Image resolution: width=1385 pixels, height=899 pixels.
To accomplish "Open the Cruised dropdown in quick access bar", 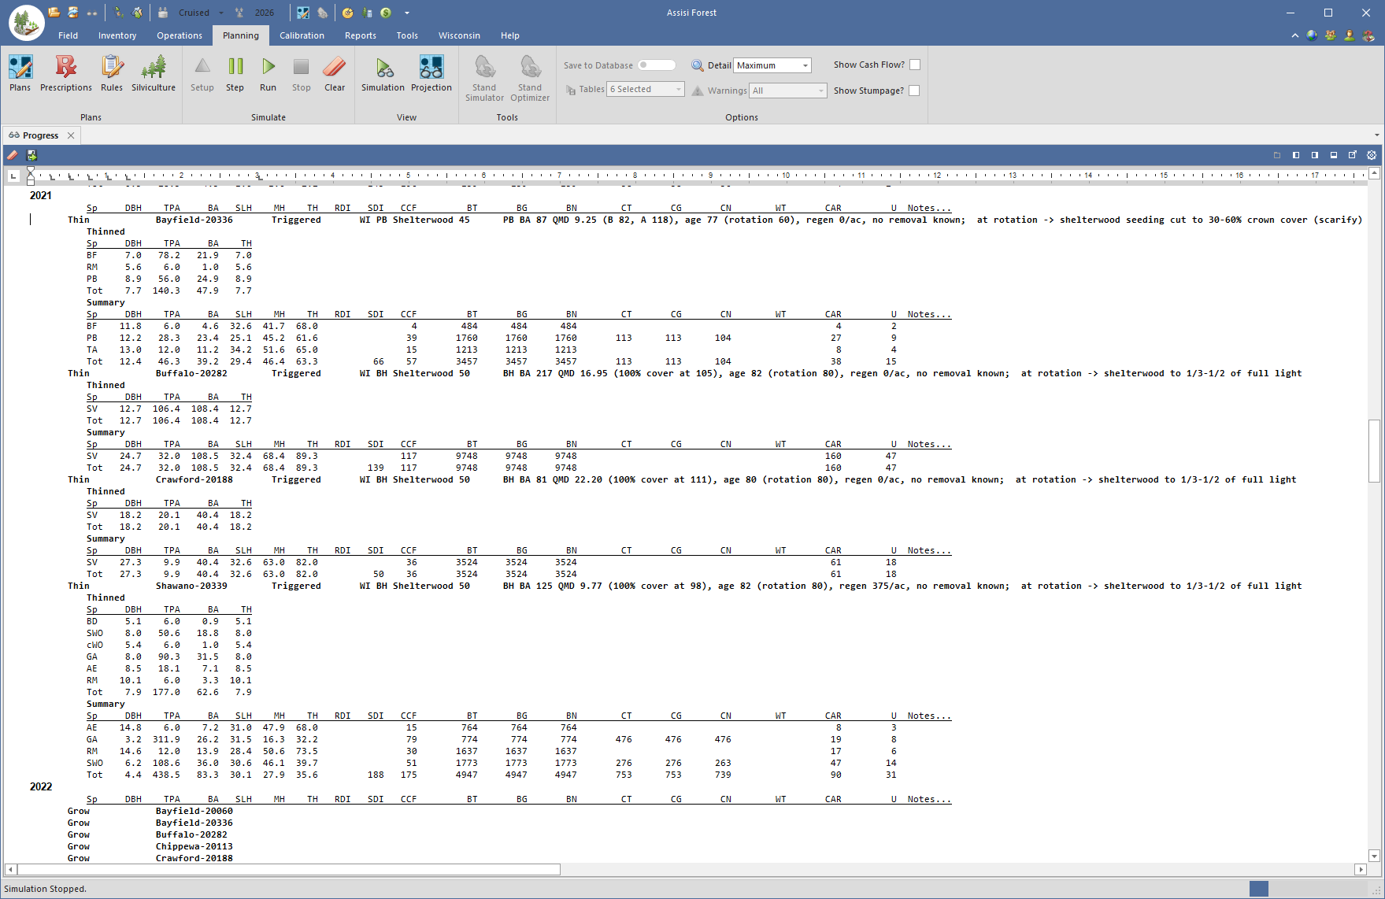I will coord(221,13).
